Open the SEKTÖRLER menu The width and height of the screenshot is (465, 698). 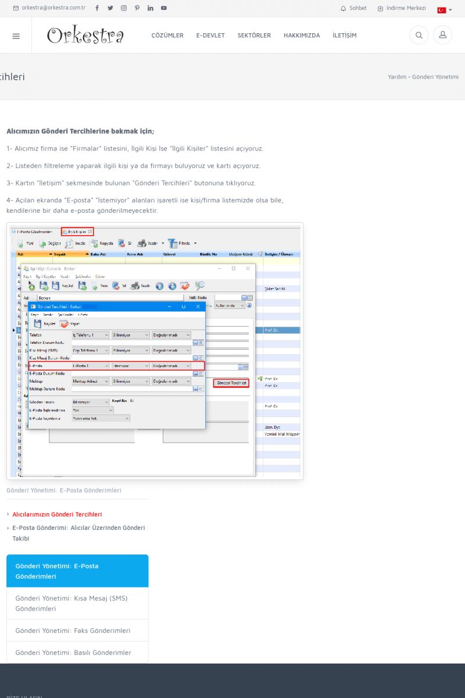coord(254,35)
